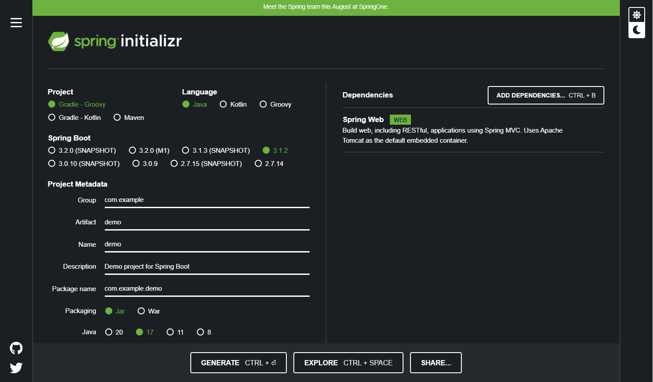Click the Generate button
Image resolution: width=653 pixels, height=382 pixels.
pos(239,363)
